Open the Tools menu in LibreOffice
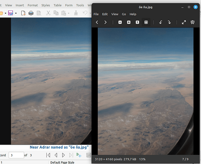This screenshot has width=201, height=164. click(x=80, y=5)
